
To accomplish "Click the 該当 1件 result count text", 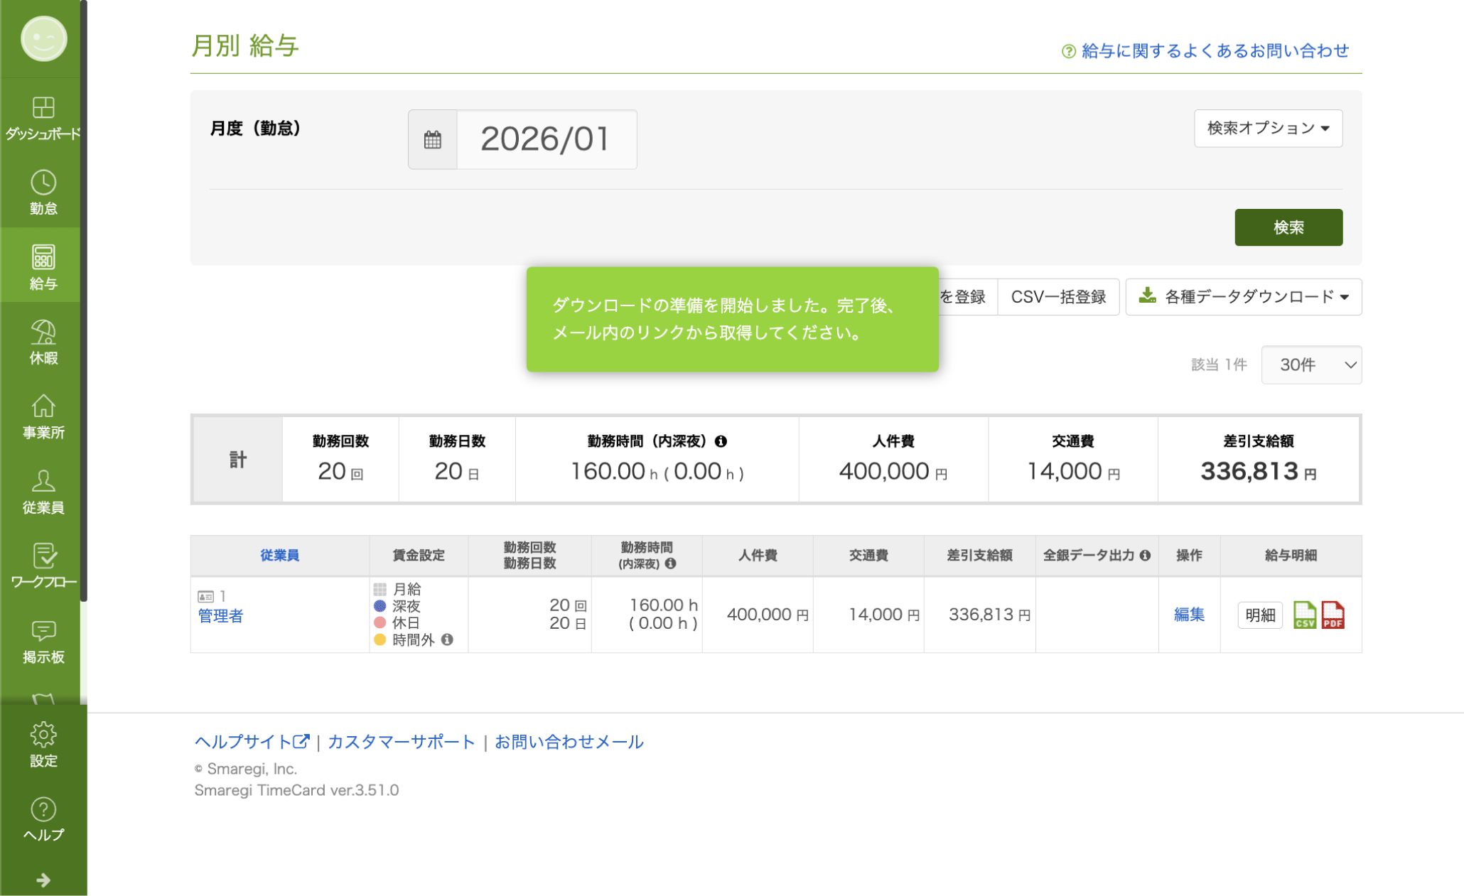I will coord(1219,365).
